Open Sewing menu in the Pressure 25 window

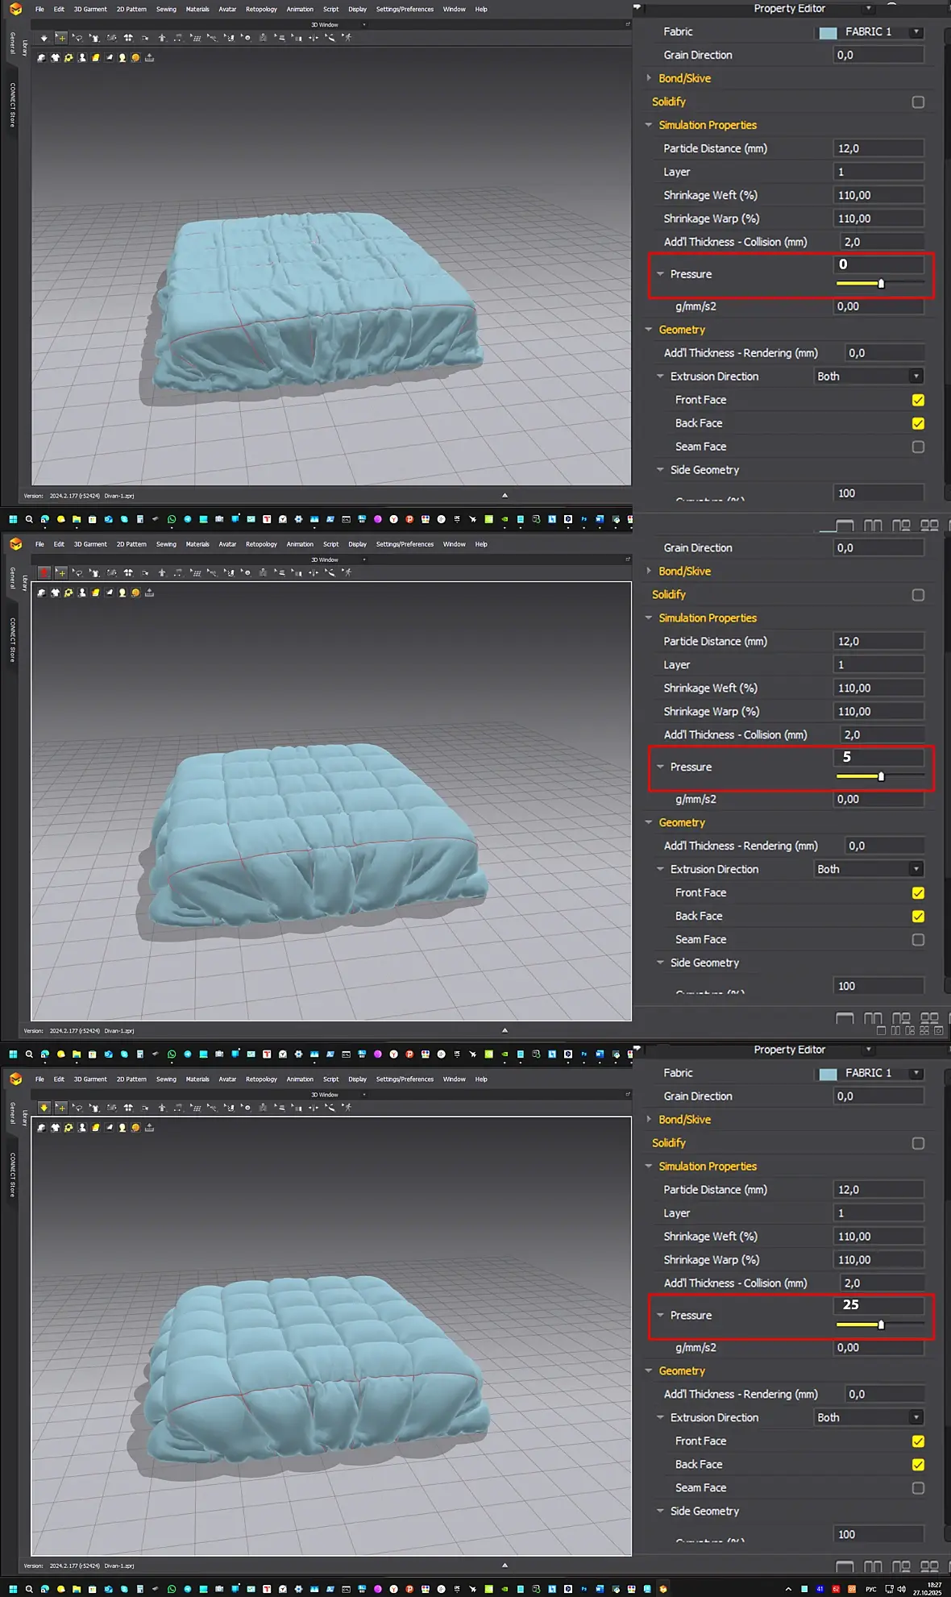[x=166, y=1079]
